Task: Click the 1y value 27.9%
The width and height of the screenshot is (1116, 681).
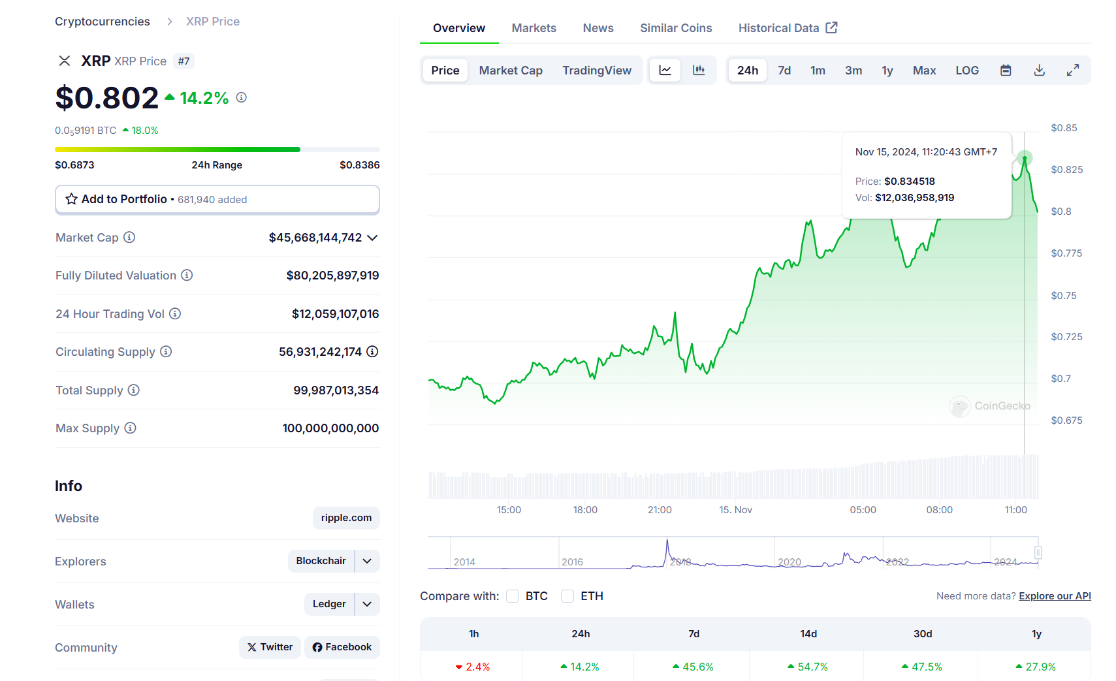Action: (x=1036, y=667)
